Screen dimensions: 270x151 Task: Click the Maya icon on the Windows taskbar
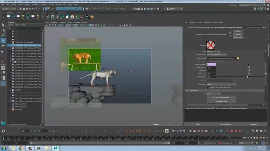pos(55,148)
